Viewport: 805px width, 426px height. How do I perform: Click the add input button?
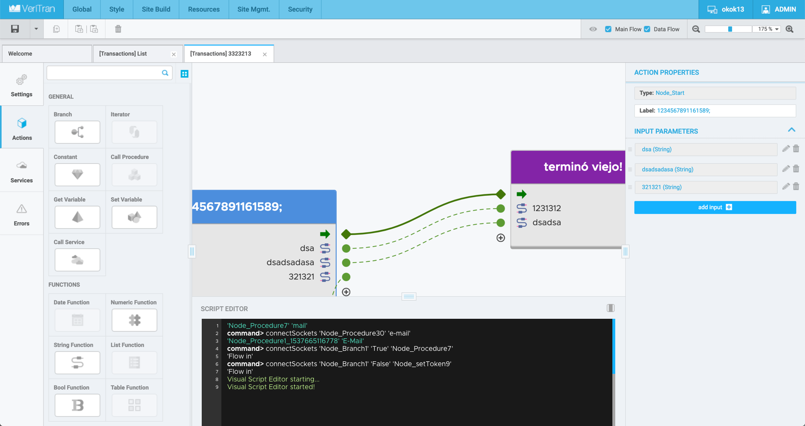pyautogui.click(x=715, y=207)
